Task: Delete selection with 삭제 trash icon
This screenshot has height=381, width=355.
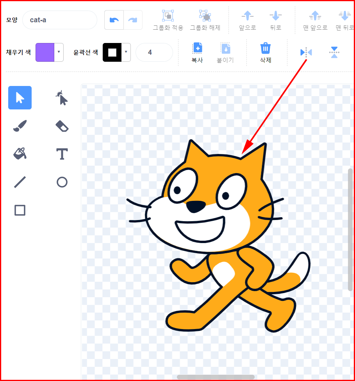Action: [266, 52]
